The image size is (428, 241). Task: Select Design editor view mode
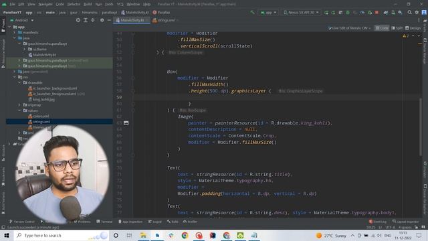coord(413,28)
